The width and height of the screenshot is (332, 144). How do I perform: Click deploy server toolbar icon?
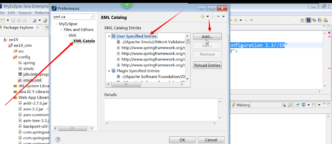pos(35,20)
